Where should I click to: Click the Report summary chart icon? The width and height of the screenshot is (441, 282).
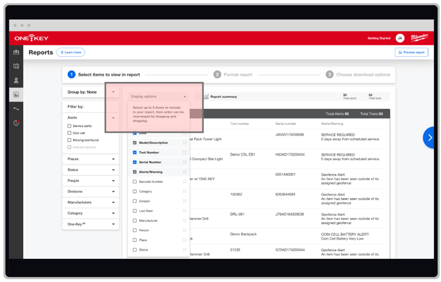206,97
